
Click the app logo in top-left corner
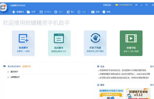coord(4,7)
